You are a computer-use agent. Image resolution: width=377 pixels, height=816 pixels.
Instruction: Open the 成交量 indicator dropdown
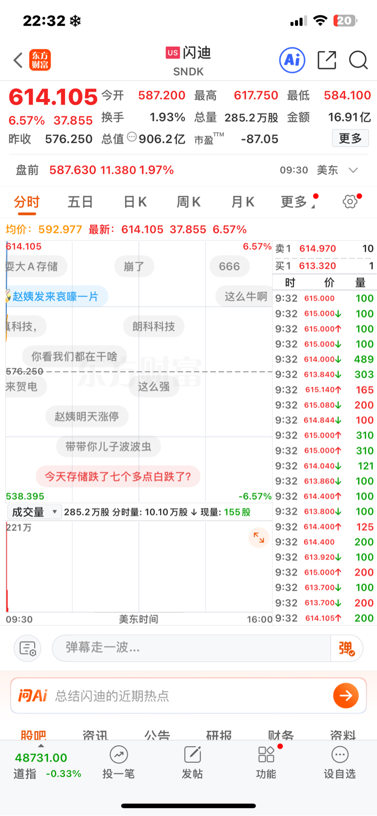[35, 512]
